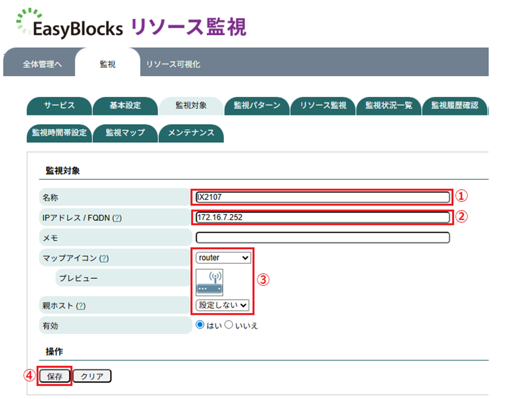Switch to the リソース可視化 tab
Image resolution: width=505 pixels, height=399 pixels.
coord(173,64)
